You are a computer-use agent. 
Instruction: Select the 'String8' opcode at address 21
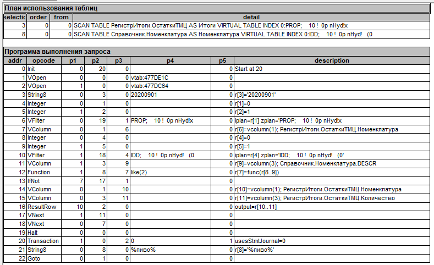[x=44, y=250]
